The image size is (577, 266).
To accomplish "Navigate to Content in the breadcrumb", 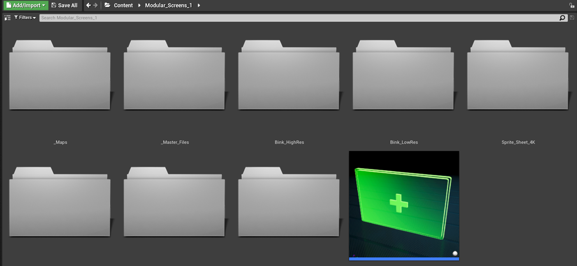I will 123,5.
